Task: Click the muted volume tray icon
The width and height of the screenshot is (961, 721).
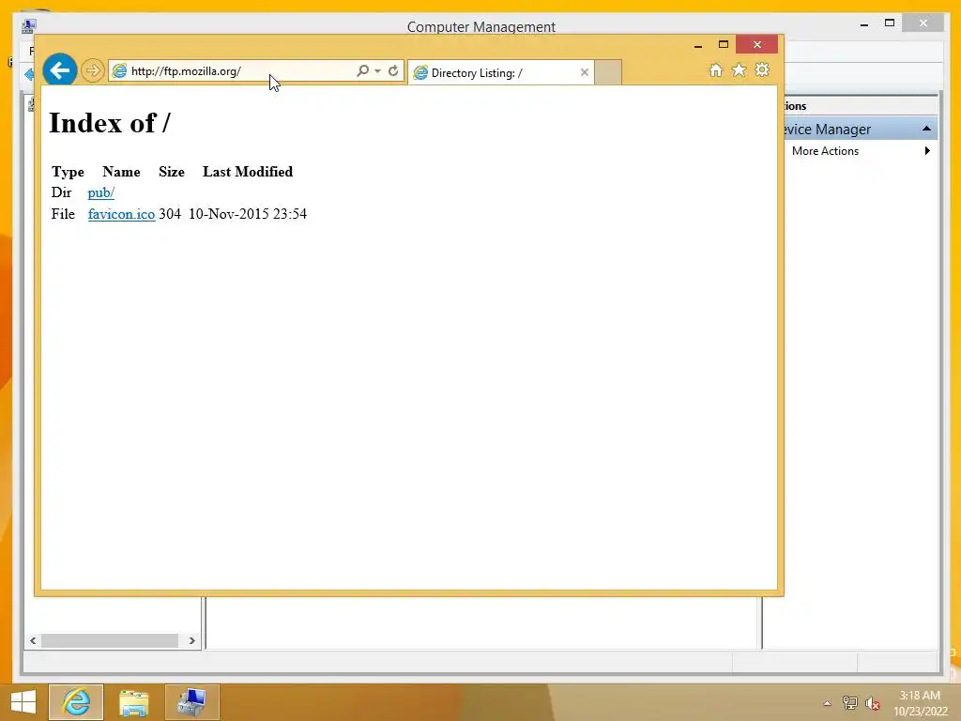Action: [x=872, y=703]
